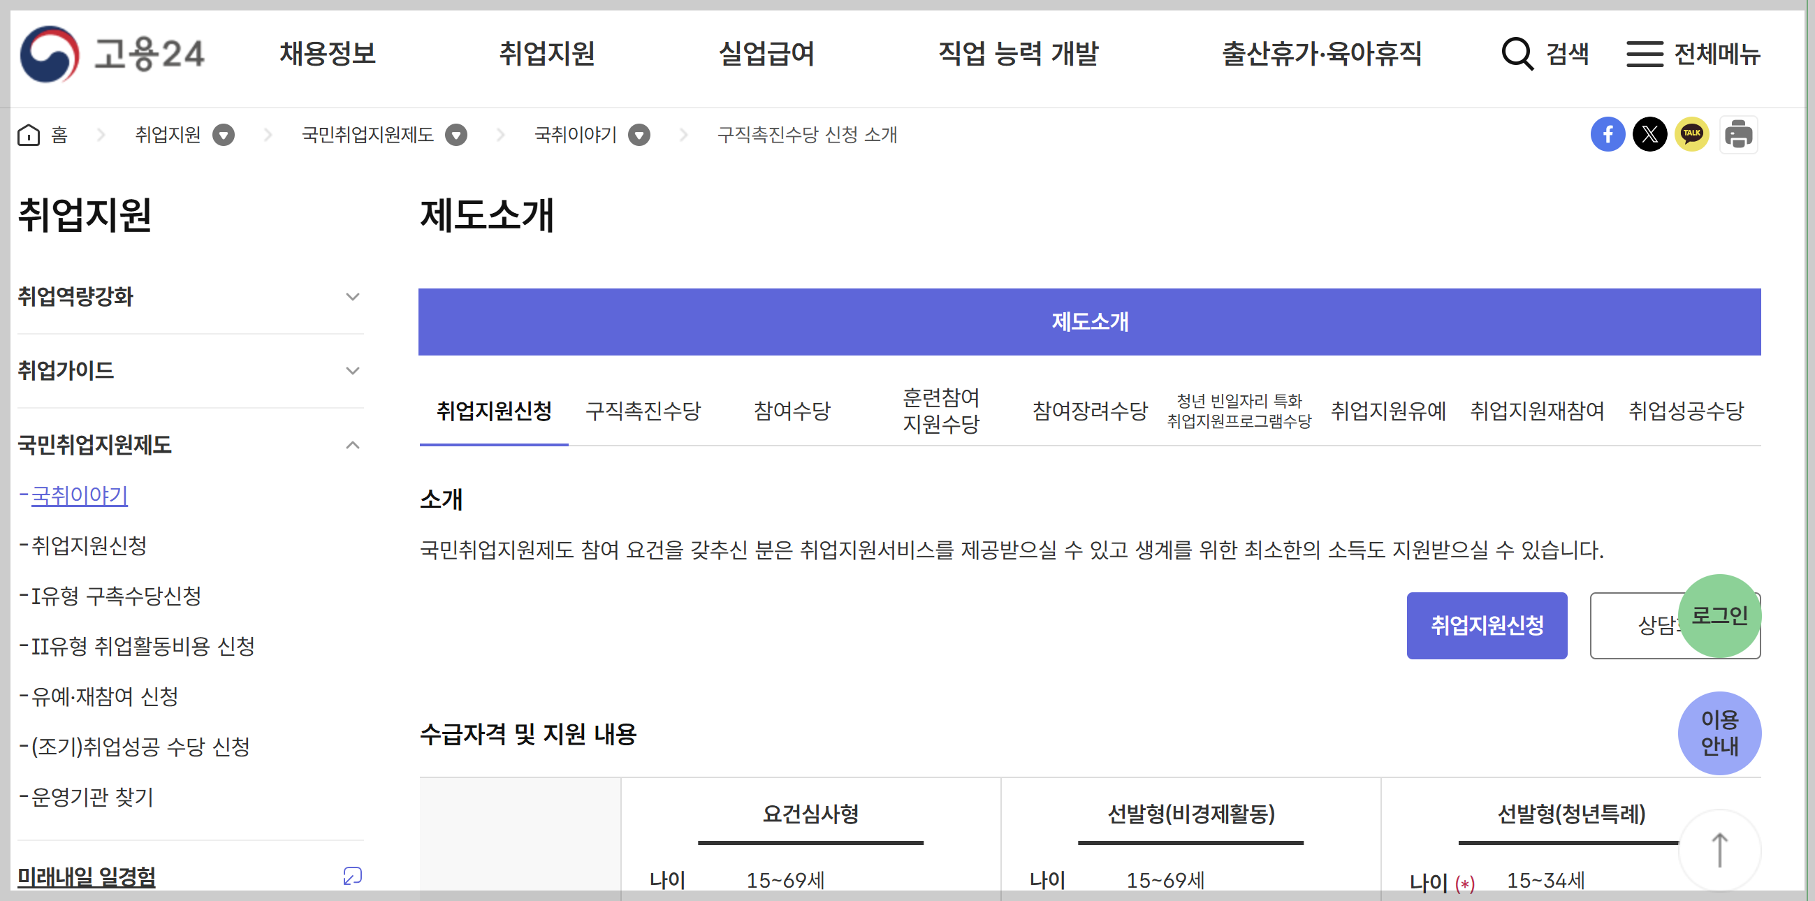Print the page with printer icon
The height and width of the screenshot is (901, 1815).
tap(1738, 134)
